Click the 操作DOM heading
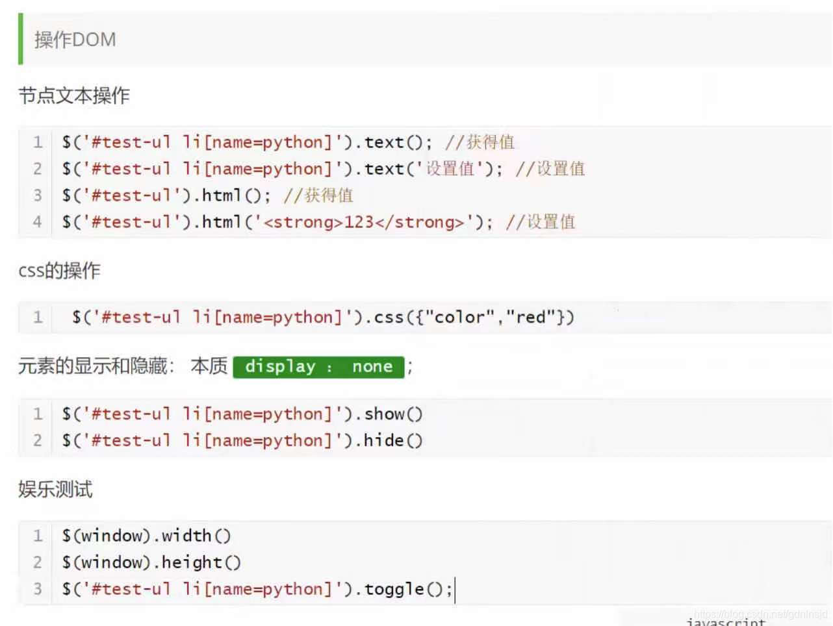 pyautogui.click(x=75, y=40)
